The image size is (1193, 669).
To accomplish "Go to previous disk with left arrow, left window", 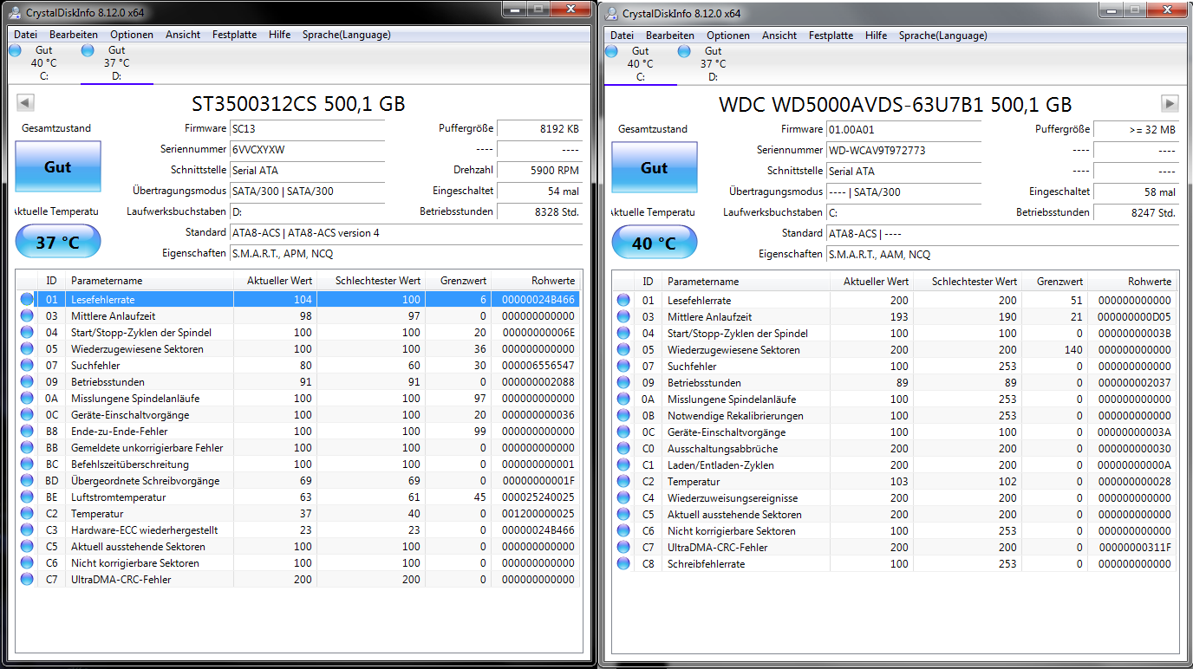I will [25, 103].
